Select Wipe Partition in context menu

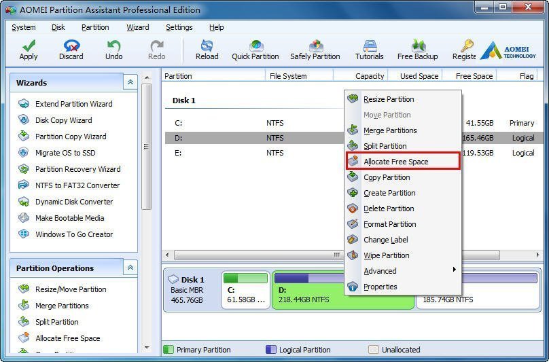pos(403,255)
